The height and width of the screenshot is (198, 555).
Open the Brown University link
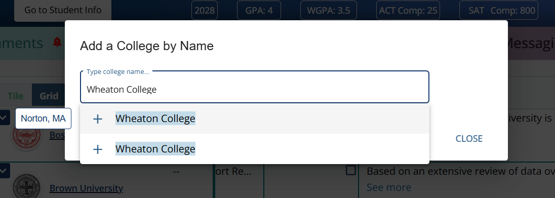[x=86, y=188]
